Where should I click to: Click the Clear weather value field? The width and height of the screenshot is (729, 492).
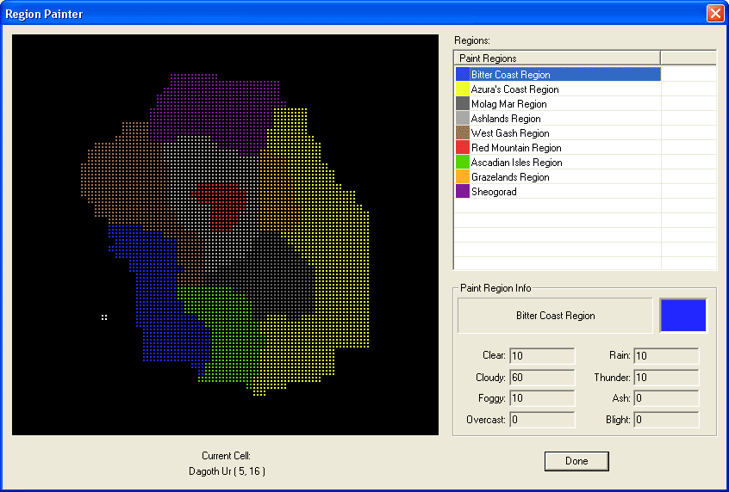coord(542,356)
